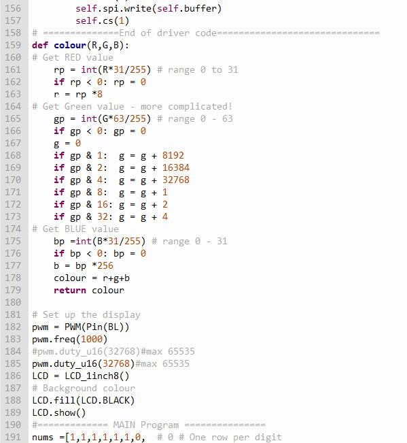Click the line 'colour = r+g+b'
Viewport: 407px width, 443px height.
tap(92, 278)
